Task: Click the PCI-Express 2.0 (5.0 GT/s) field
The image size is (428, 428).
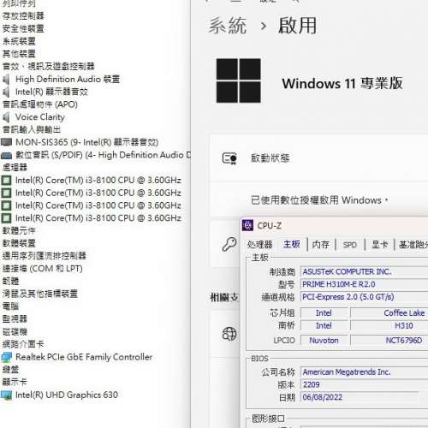Action: pos(365,297)
